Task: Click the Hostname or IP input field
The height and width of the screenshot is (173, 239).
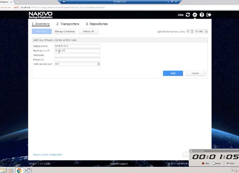Action: (77, 50)
